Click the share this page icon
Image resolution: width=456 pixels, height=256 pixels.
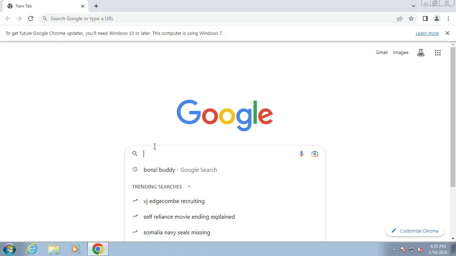(400, 18)
